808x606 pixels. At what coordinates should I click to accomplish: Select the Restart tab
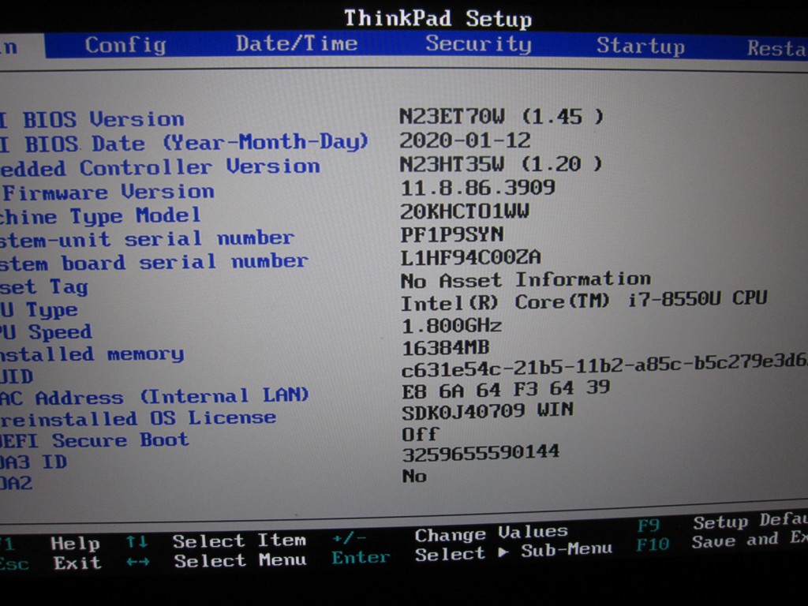pyautogui.click(x=776, y=48)
